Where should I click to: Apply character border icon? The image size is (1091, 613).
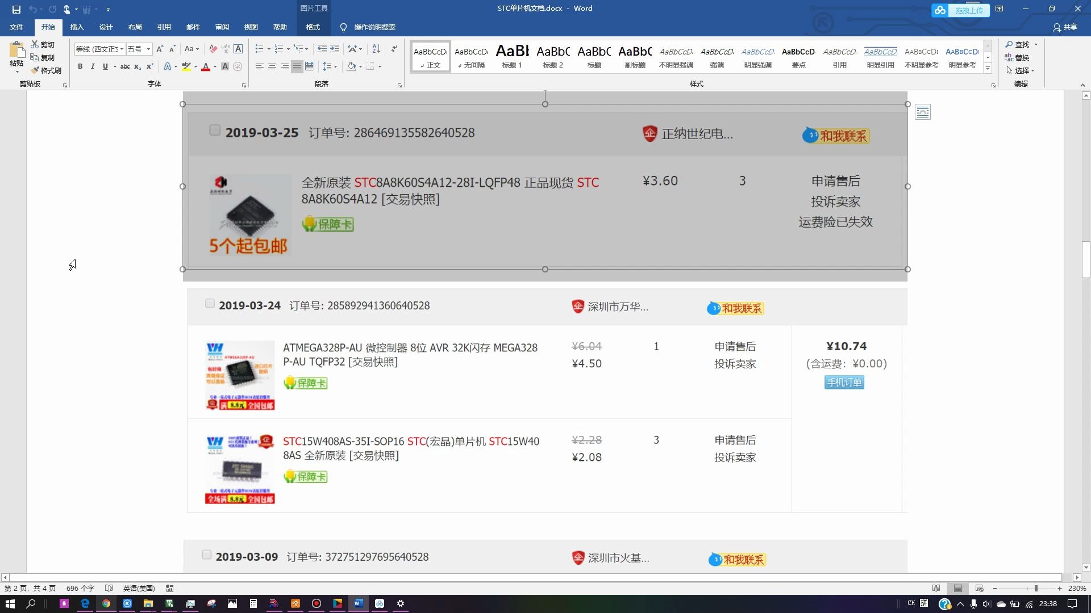238,49
